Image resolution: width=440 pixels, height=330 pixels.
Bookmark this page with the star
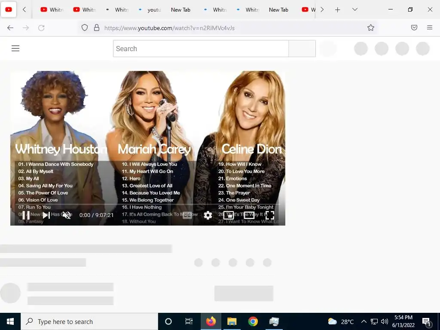(371, 27)
